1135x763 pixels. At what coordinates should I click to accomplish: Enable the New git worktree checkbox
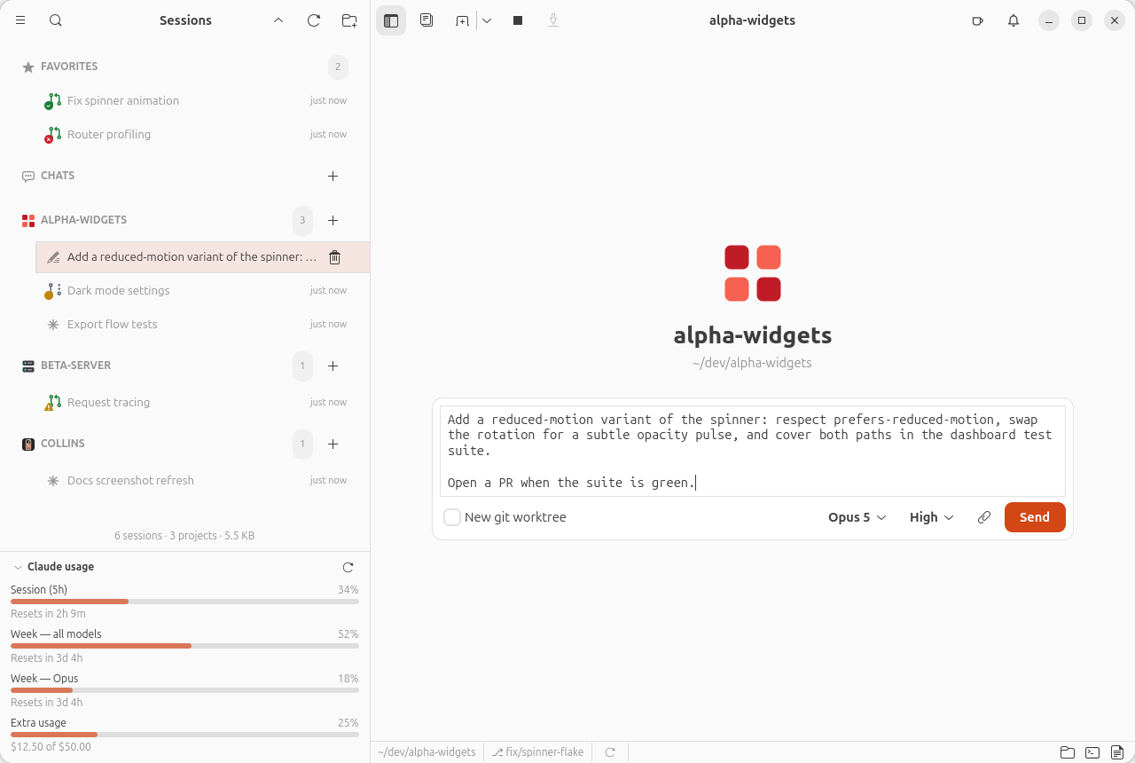pos(452,517)
